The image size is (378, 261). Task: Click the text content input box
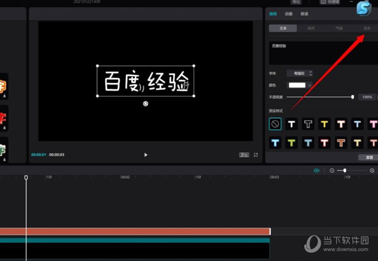tap(323, 53)
